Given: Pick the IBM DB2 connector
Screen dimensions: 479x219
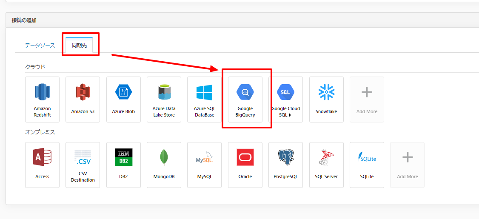Looking at the screenshot, I should point(123,165).
